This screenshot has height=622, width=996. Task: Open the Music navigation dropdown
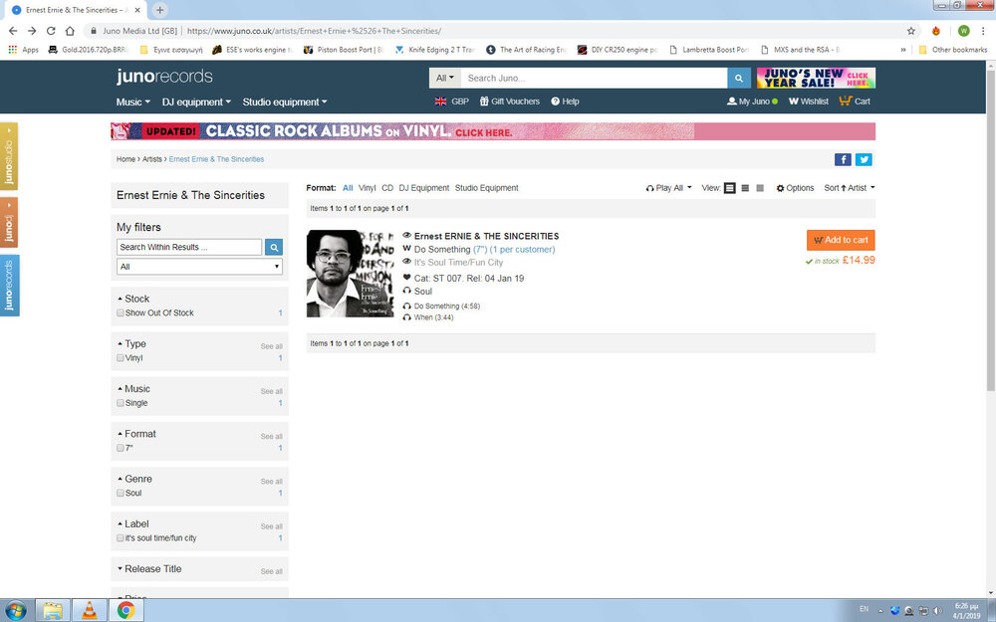[132, 102]
